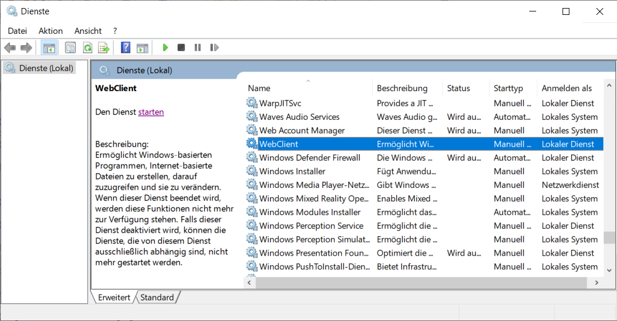Viewport: 617px width, 321px height.
Task: Click gear icon of Windows Perception Service
Action: pyautogui.click(x=252, y=225)
